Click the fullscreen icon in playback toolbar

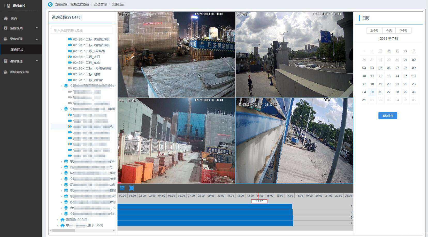tap(132, 188)
